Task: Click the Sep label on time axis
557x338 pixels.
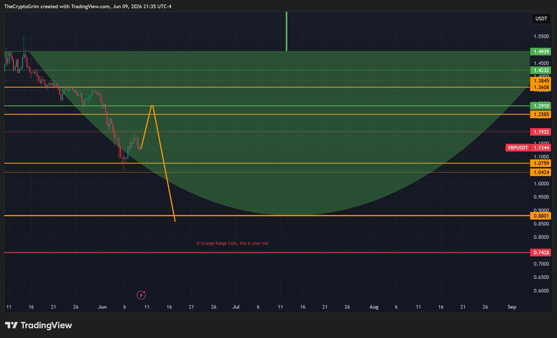Action: pyautogui.click(x=512, y=307)
